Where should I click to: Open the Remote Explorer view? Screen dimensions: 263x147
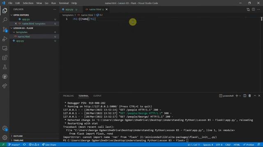[5, 48]
